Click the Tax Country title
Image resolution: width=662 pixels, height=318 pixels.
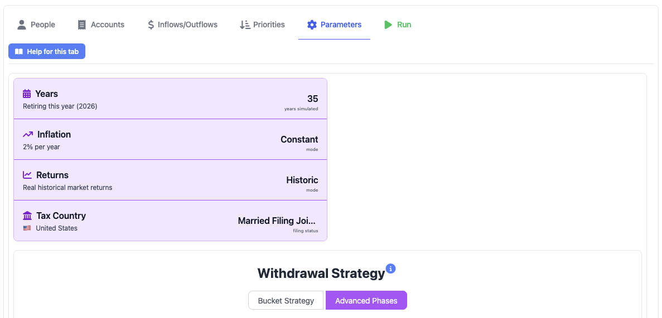(x=61, y=216)
